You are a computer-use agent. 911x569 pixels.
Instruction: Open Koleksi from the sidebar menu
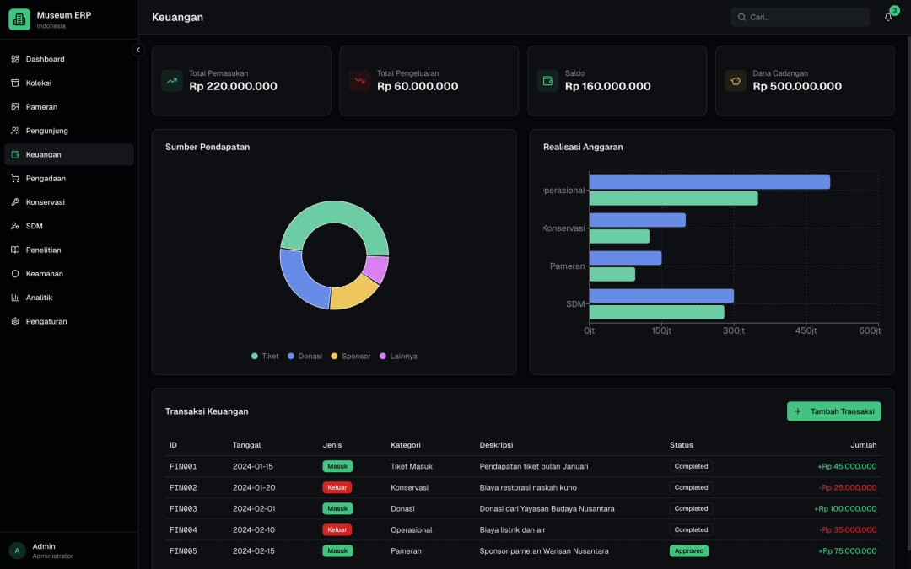coord(39,83)
